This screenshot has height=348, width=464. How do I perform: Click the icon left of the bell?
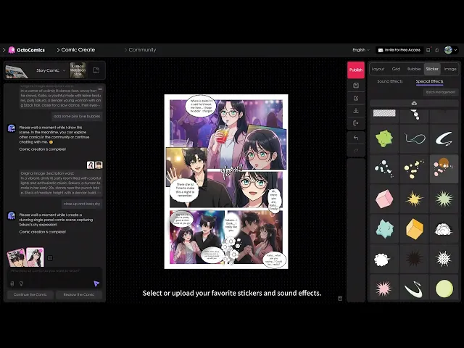point(428,50)
